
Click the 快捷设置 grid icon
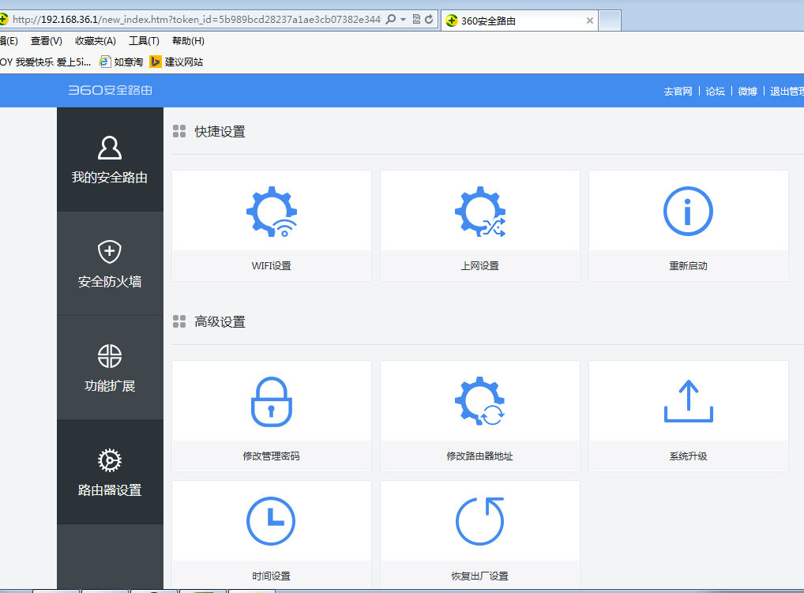click(179, 131)
